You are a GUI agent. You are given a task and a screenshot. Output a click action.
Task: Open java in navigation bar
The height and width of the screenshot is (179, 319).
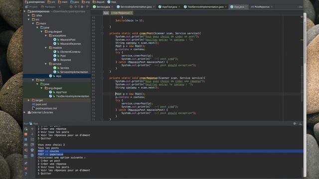coord(74,2)
